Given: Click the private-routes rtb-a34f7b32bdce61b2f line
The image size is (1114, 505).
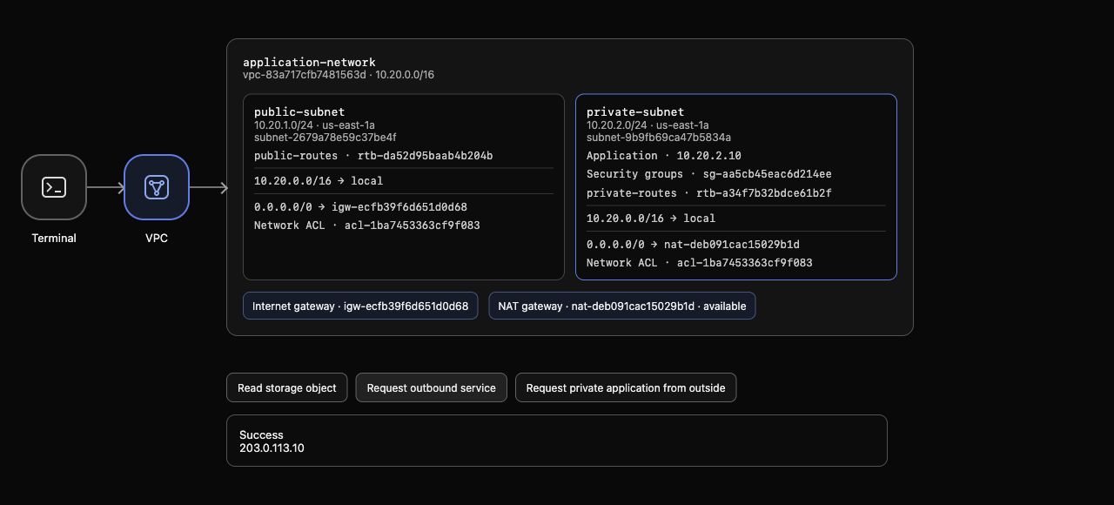Looking at the screenshot, I should coord(709,193).
